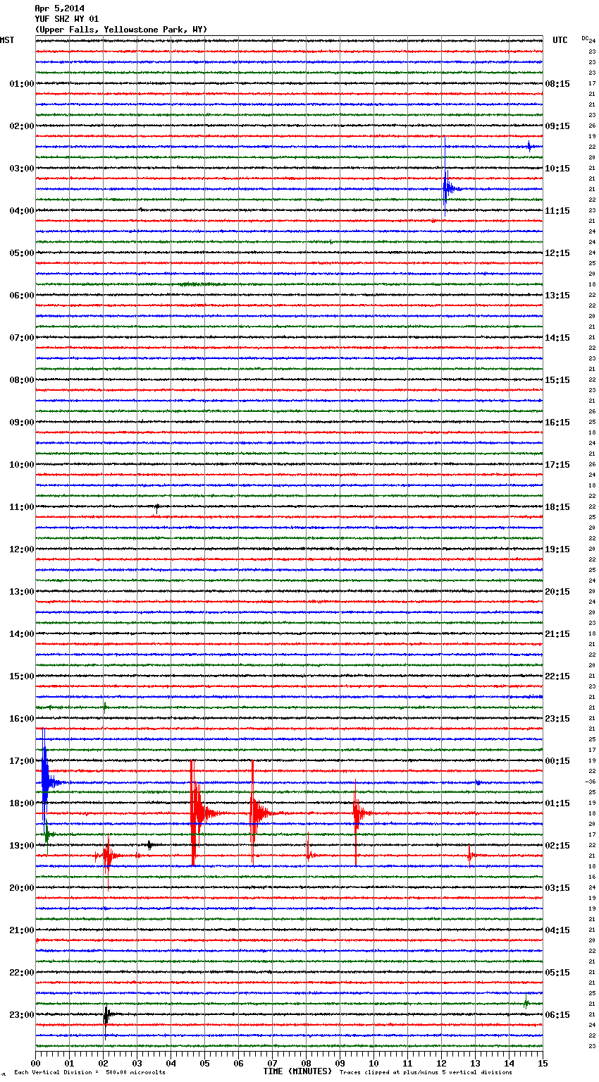Click the UTC time label 13:15

557,296
